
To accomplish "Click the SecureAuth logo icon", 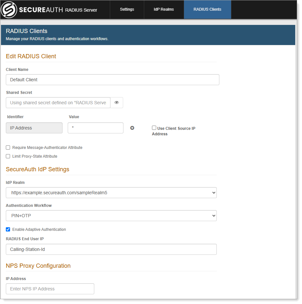I will pyautogui.click(x=9, y=10).
